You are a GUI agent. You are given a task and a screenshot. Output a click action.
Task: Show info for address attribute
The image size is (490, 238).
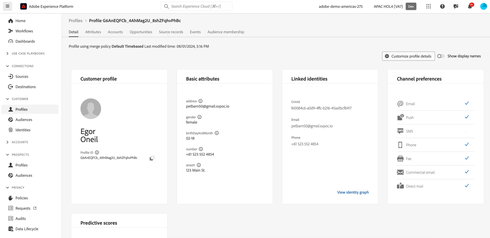201,101
